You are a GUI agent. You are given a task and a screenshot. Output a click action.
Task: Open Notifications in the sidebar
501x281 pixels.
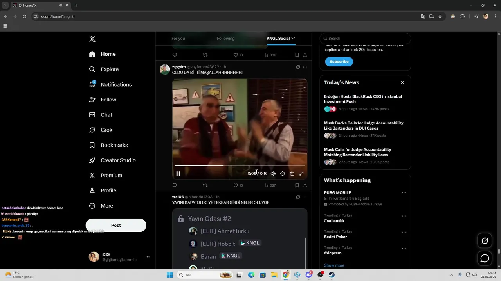110,84
